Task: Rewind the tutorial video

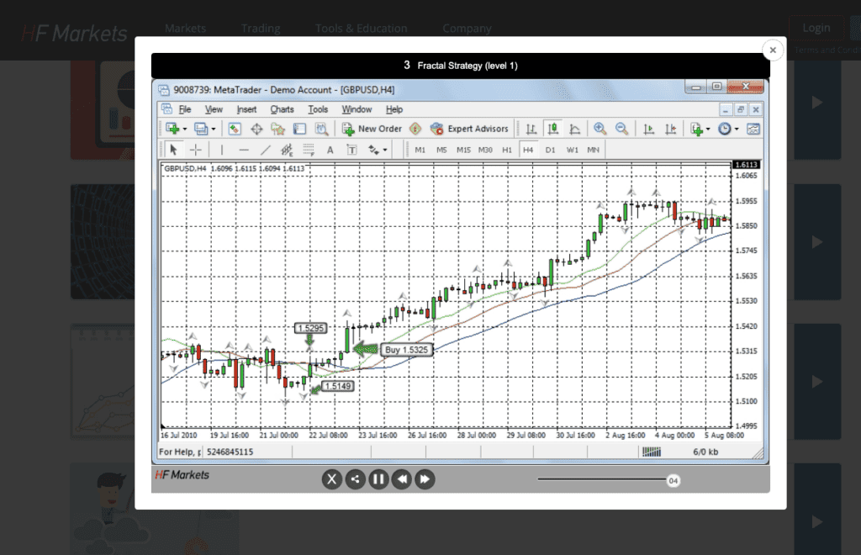Action: (401, 479)
